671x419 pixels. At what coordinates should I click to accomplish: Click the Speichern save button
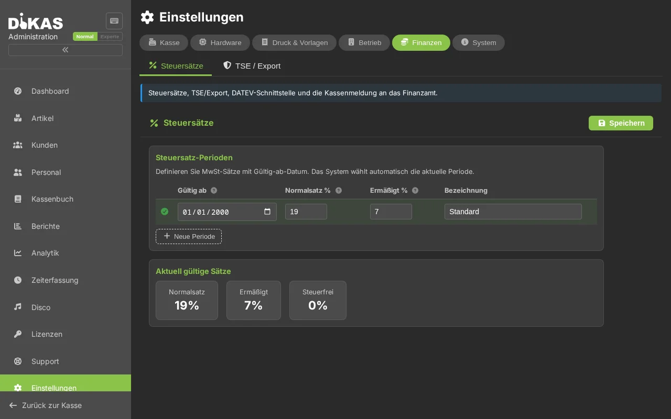point(621,123)
